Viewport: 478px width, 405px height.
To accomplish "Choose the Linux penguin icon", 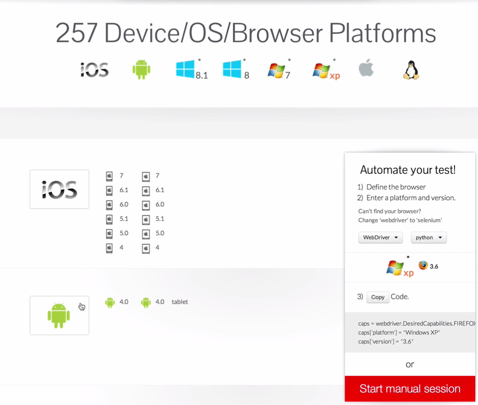I will pos(411,70).
